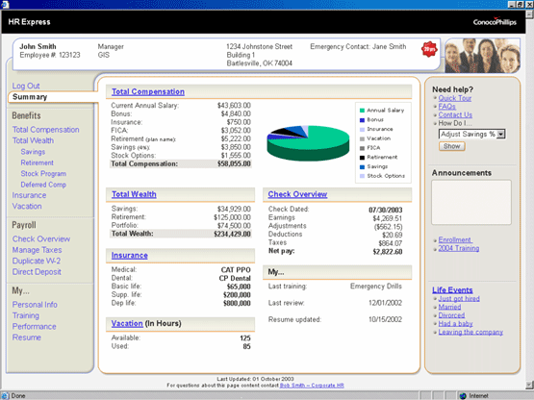Open Deferred Comp in sidebar
The width and height of the screenshot is (534, 400).
pos(43,185)
